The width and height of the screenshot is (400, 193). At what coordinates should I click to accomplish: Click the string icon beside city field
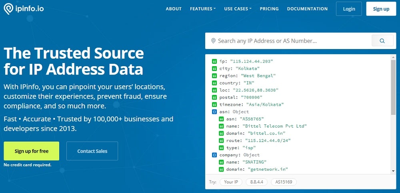point(214,69)
